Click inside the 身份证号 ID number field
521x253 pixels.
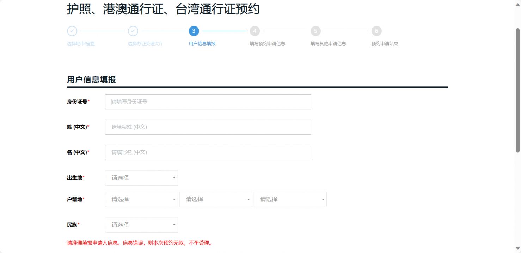pos(208,102)
